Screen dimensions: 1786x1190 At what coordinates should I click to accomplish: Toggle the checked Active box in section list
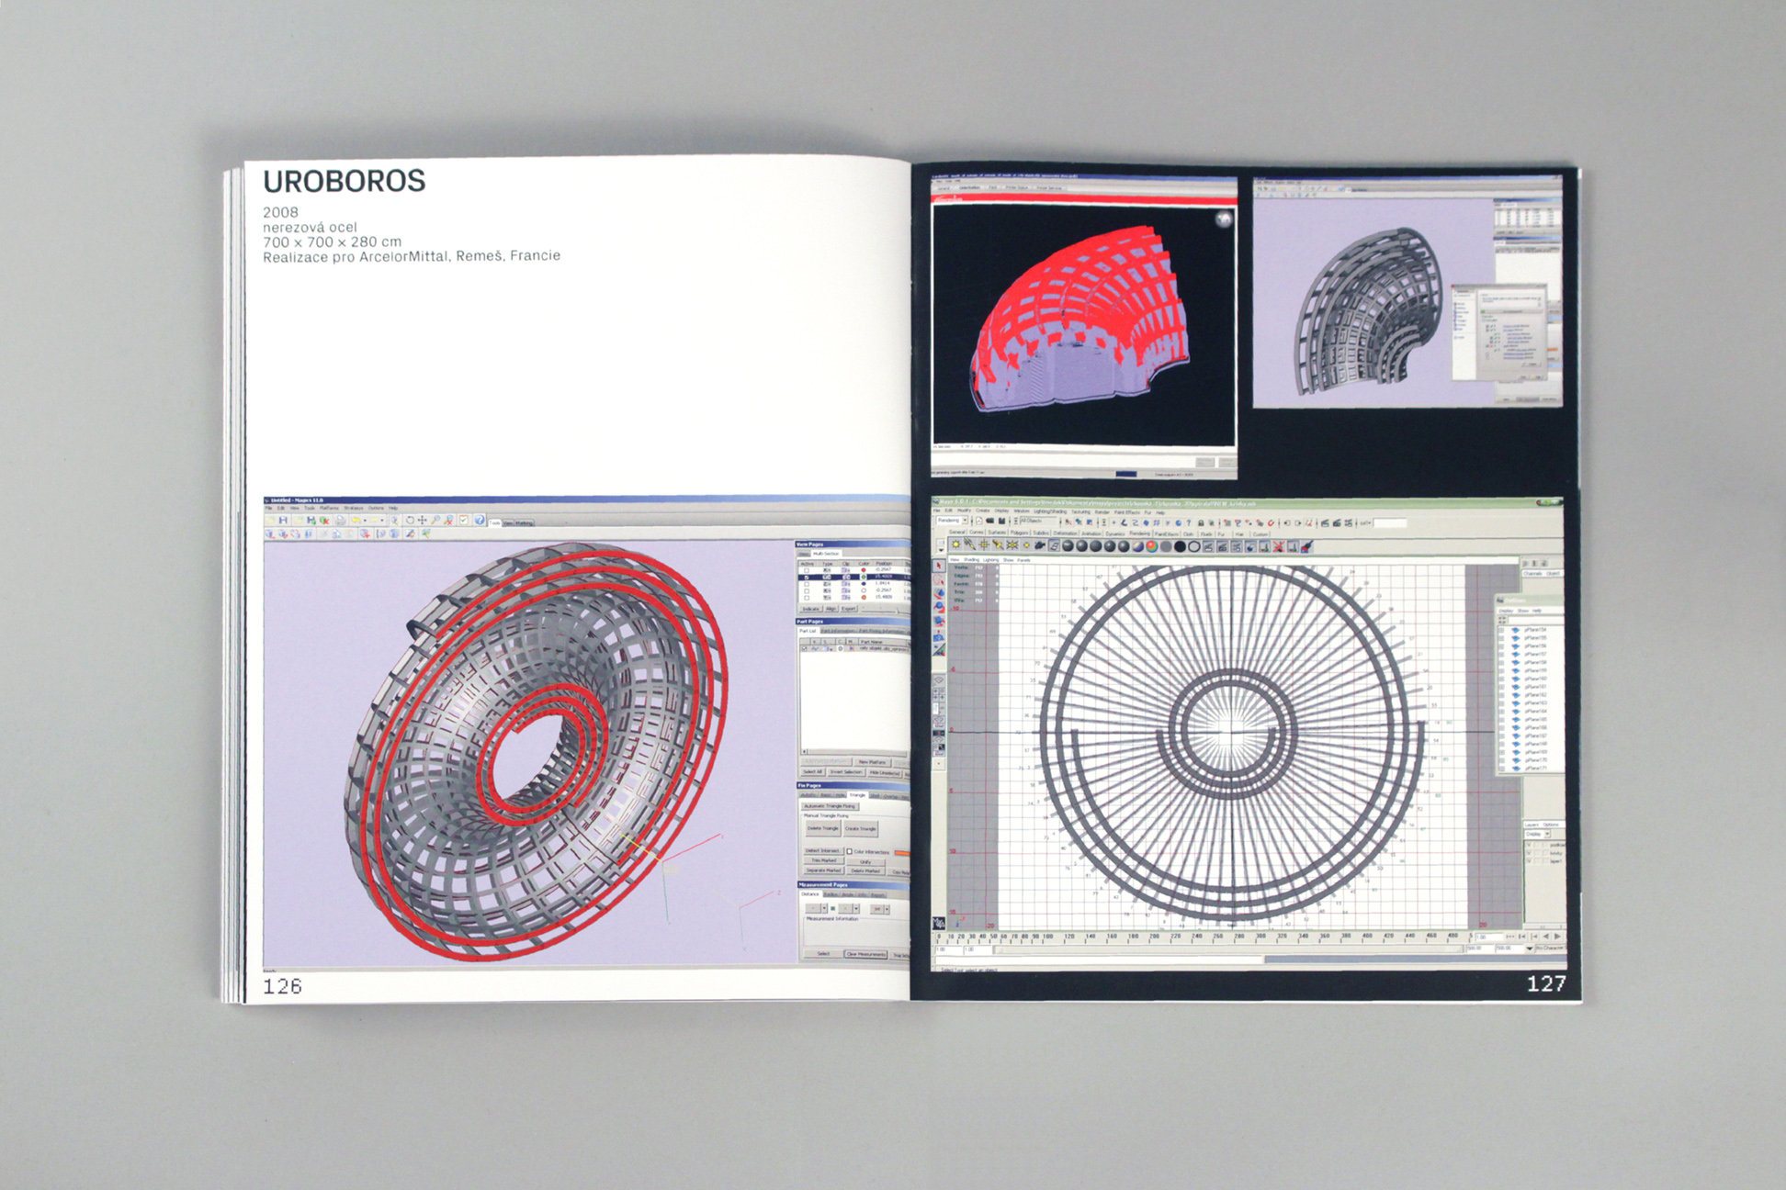(807, 577)
